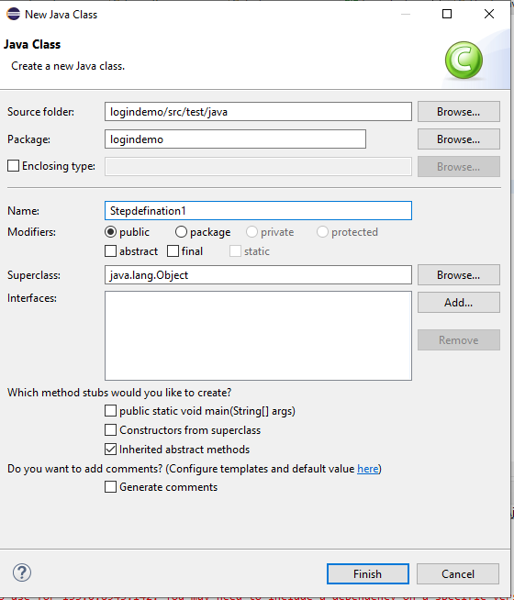Open Add interfaces dialog

[x=459, y=303]
